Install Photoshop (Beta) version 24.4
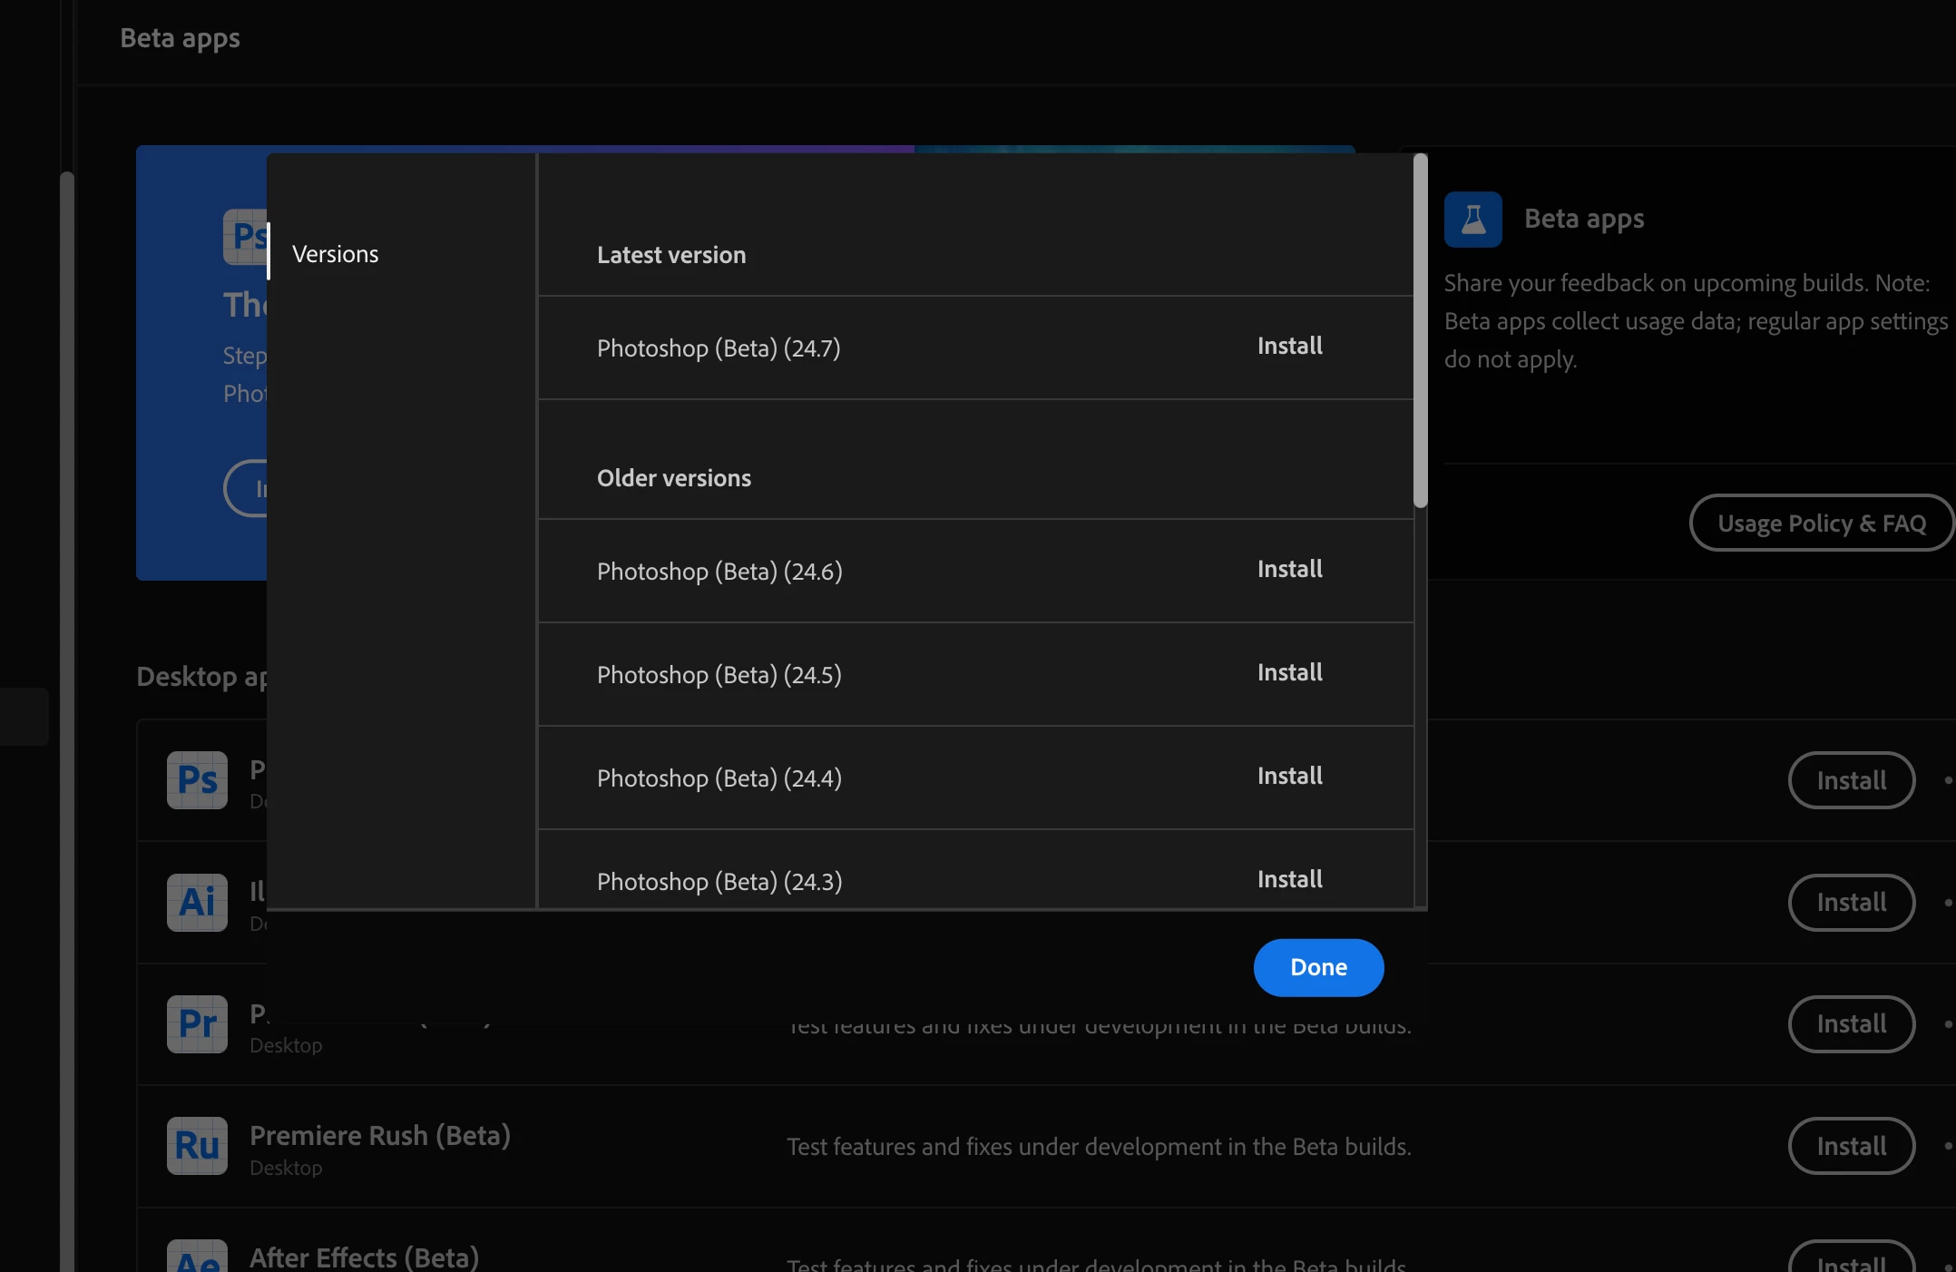 tap(1289, 776)
